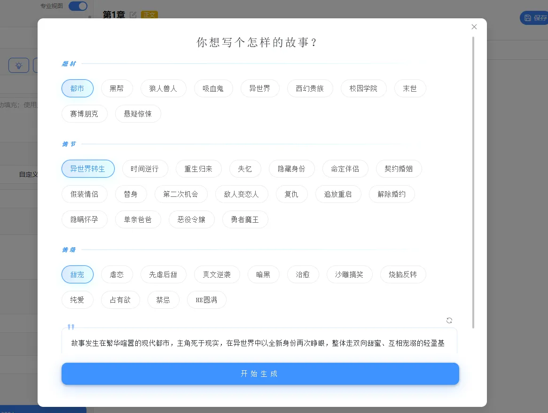
Task: Select the 复仇 plot tag
Action: click(291, 194)
